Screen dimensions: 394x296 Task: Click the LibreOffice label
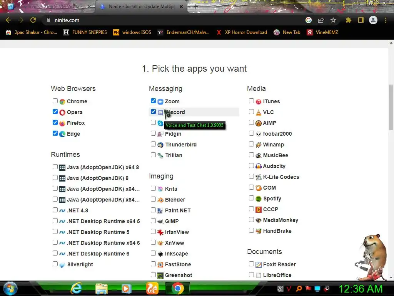click(x=277, y=275)
